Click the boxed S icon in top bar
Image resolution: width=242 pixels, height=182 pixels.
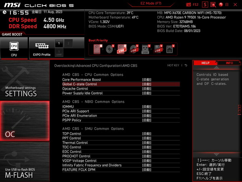[205, 4]
